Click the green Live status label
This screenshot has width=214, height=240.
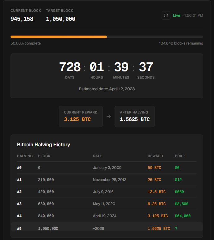177,15
